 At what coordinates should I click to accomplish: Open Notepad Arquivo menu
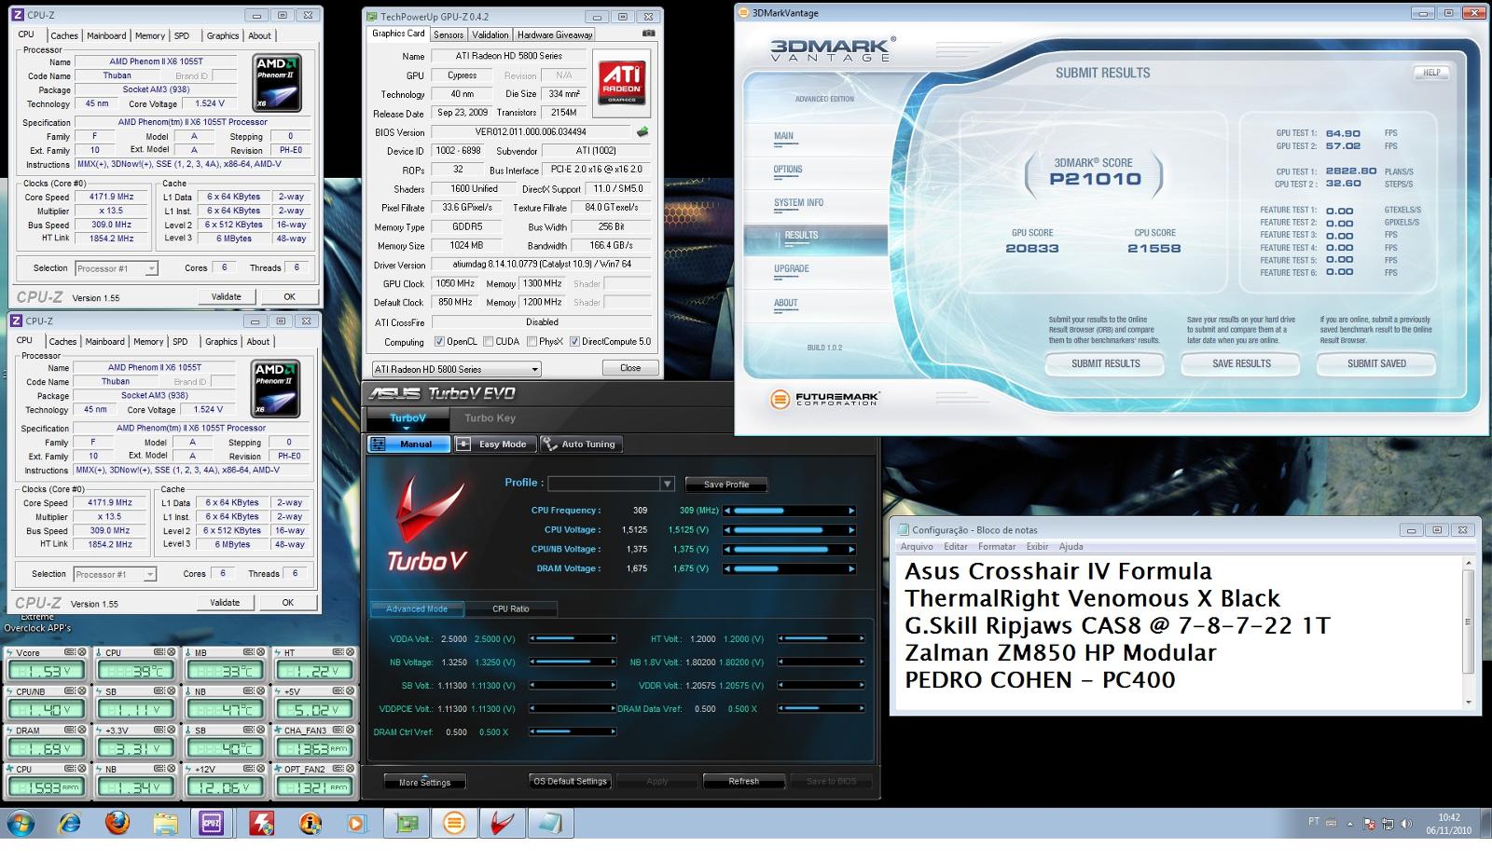[x=916, y=547]
